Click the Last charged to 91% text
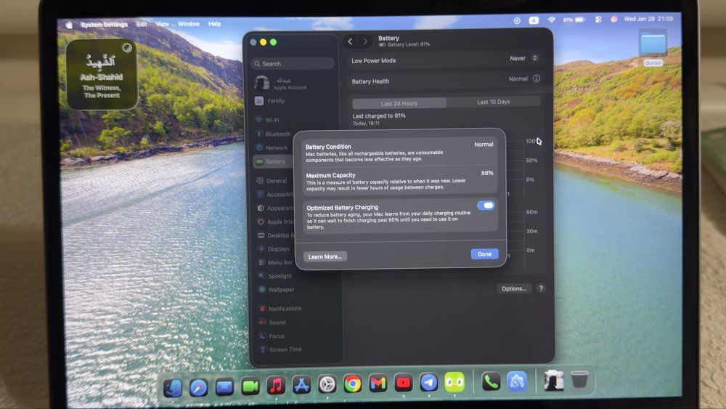This screenshot has width=726, height=409. coord(379,116)
